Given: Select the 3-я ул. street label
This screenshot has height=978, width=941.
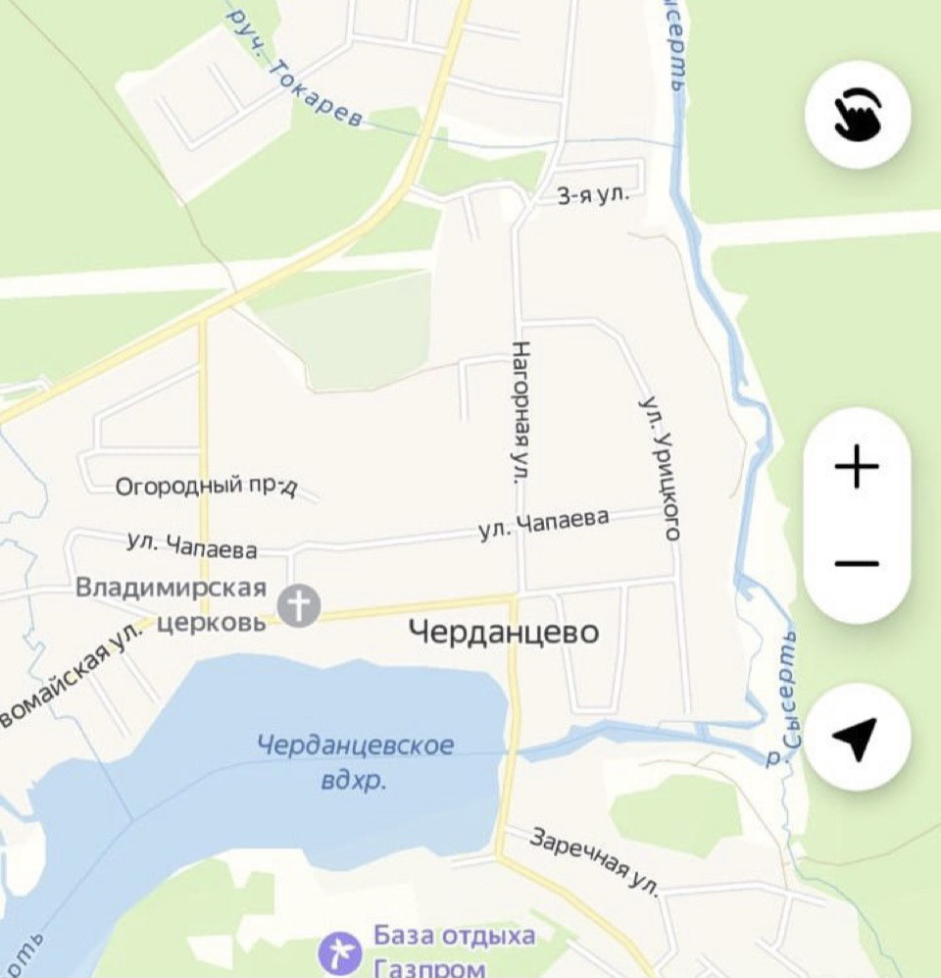Looking at the screenshot, I should point(593,196).
